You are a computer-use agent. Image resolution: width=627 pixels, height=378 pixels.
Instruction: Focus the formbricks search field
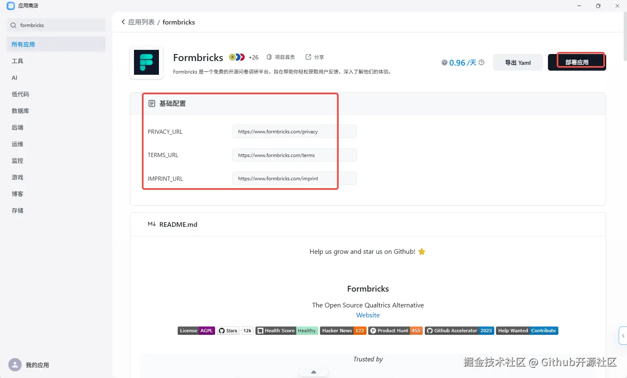(56, 25)
